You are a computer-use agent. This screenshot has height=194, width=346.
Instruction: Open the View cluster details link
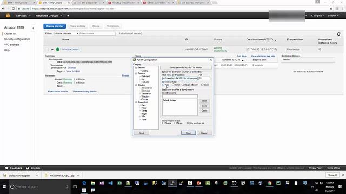[58, 91]
